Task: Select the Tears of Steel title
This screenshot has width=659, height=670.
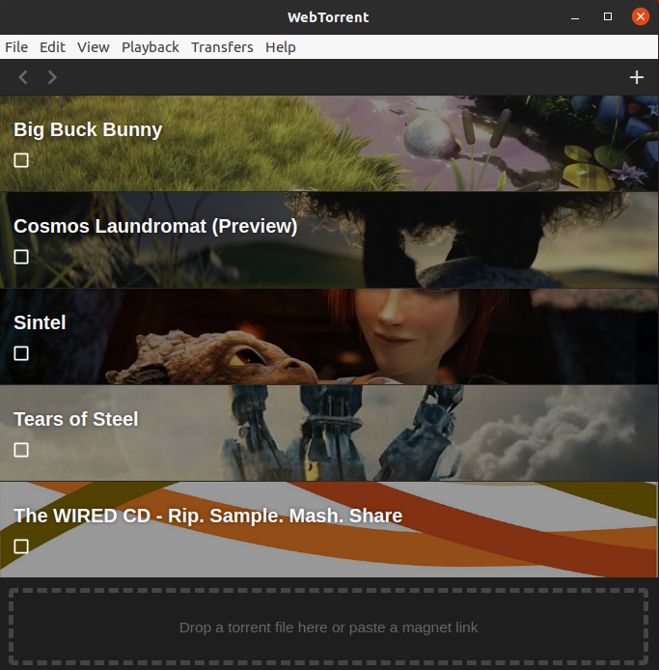Action: [x=76, y=419]
